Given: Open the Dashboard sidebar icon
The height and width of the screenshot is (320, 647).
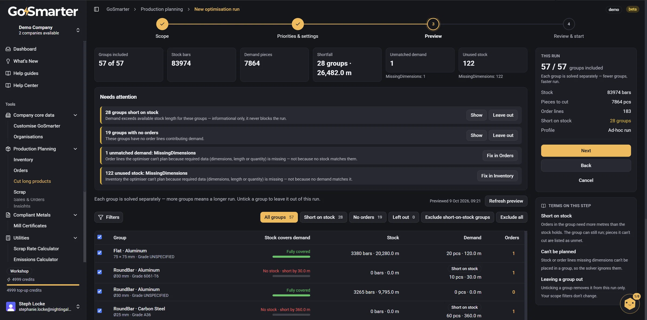Looking at the screenshot, I should point(8,49).
